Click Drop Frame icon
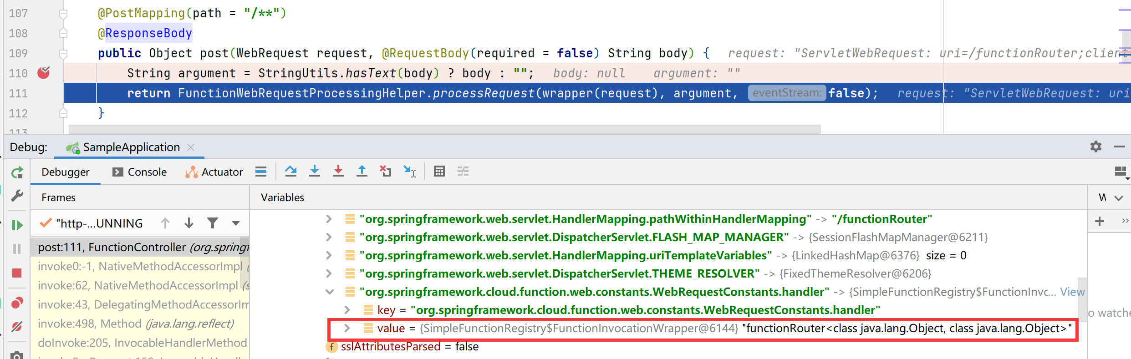 (385, 172)
